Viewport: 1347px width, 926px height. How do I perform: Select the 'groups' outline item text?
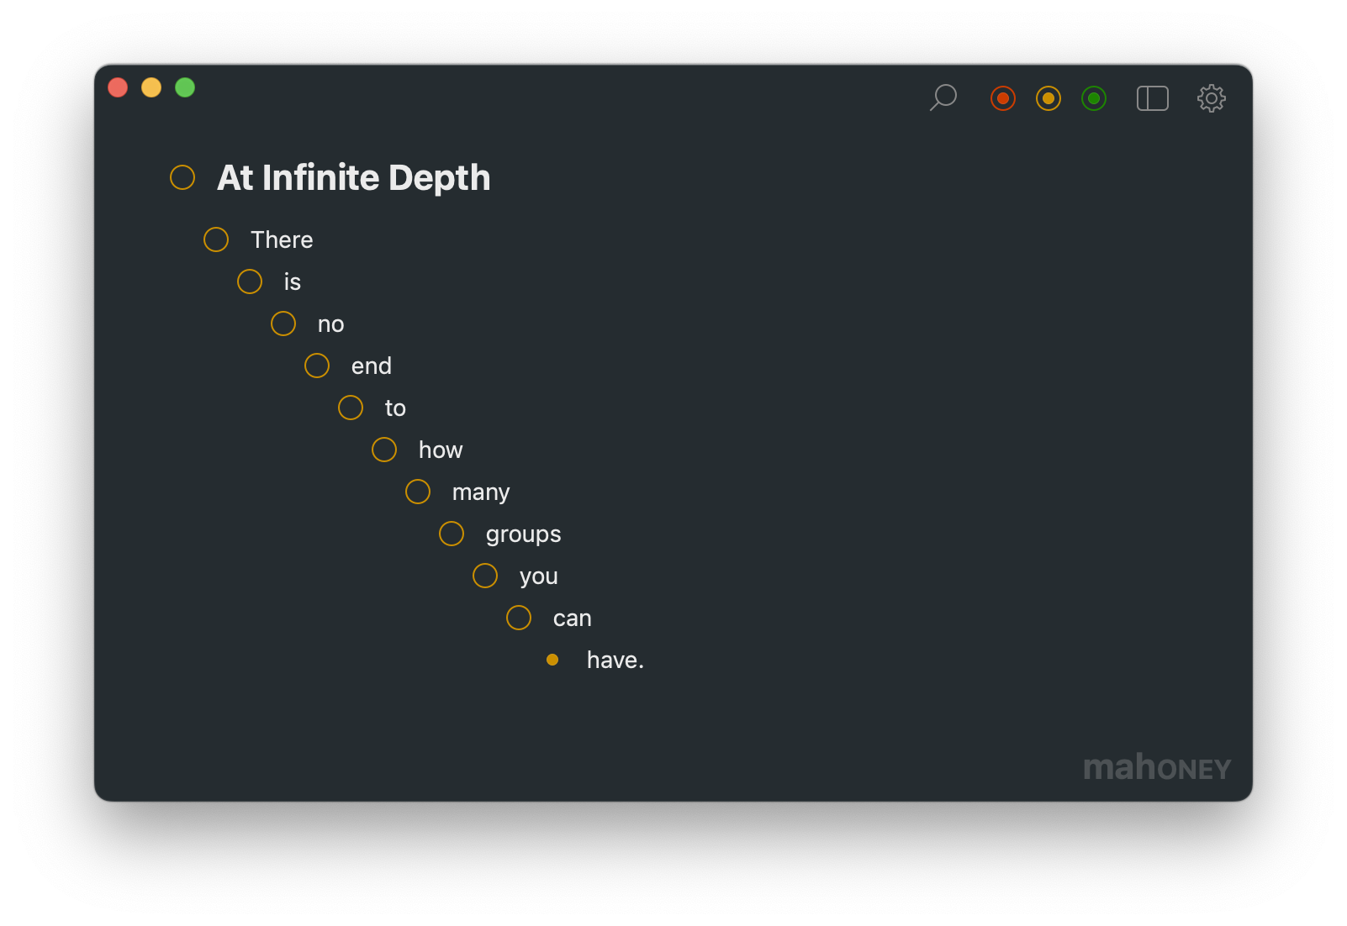pos(523,534)
